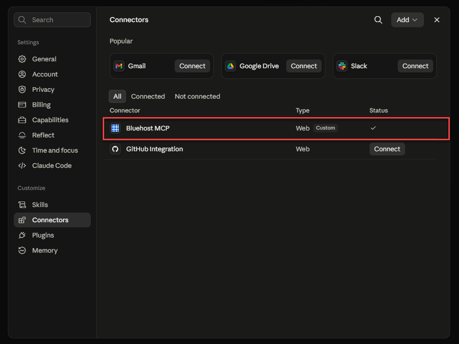Open General settings page
This screenshot has width=459, height=344.
coord(52,59)
